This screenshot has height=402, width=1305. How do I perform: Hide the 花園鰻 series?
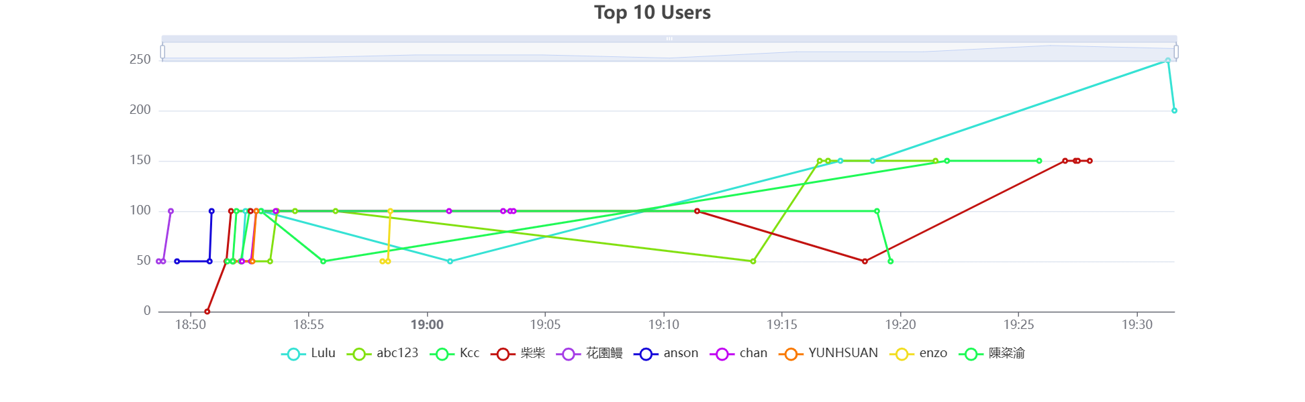point(589,354)
